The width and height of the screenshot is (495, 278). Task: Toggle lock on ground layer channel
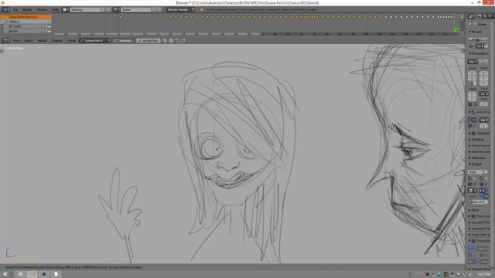pyautogui.click(x=49, y=31)
